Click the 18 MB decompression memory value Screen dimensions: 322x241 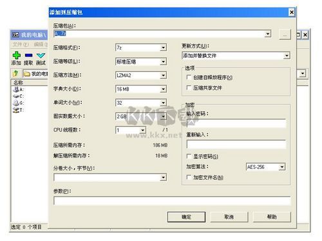coord(161,156)
